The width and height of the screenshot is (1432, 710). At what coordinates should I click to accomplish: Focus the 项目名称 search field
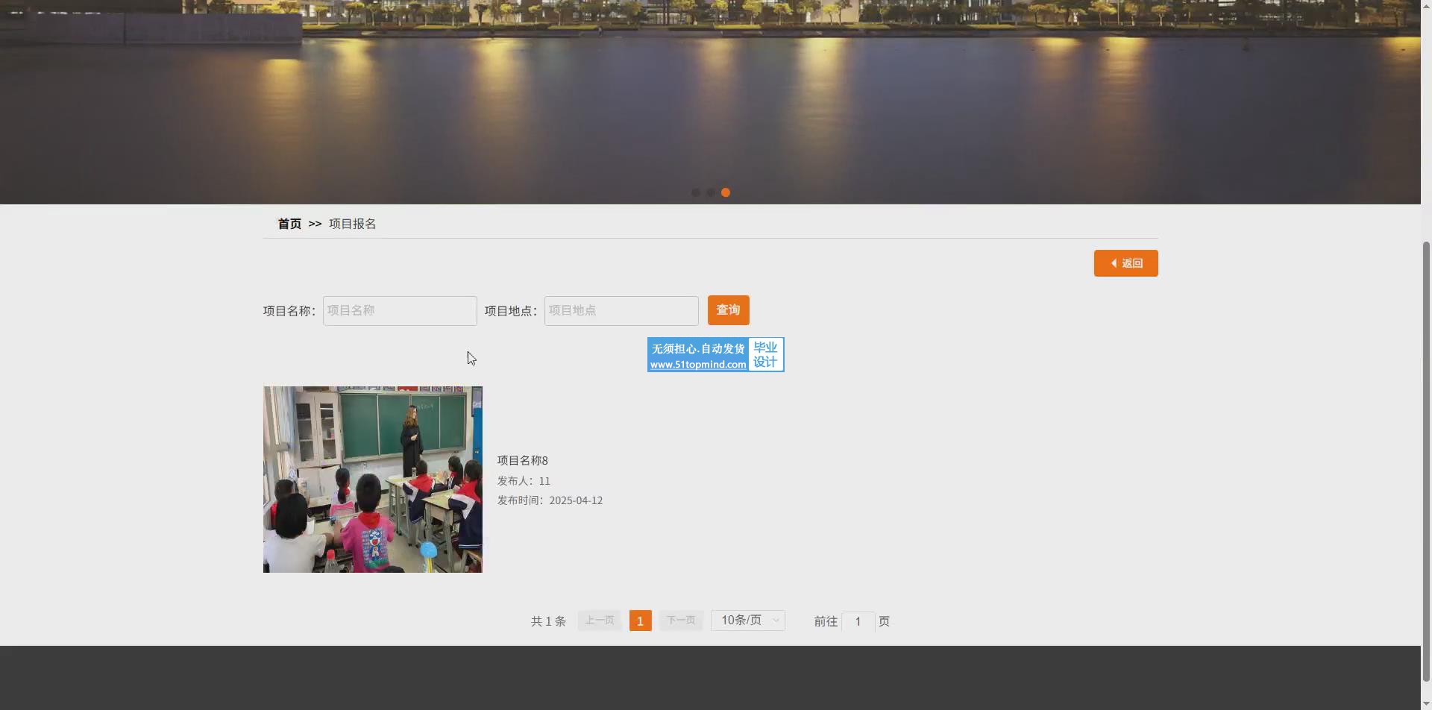coord(400,311)
